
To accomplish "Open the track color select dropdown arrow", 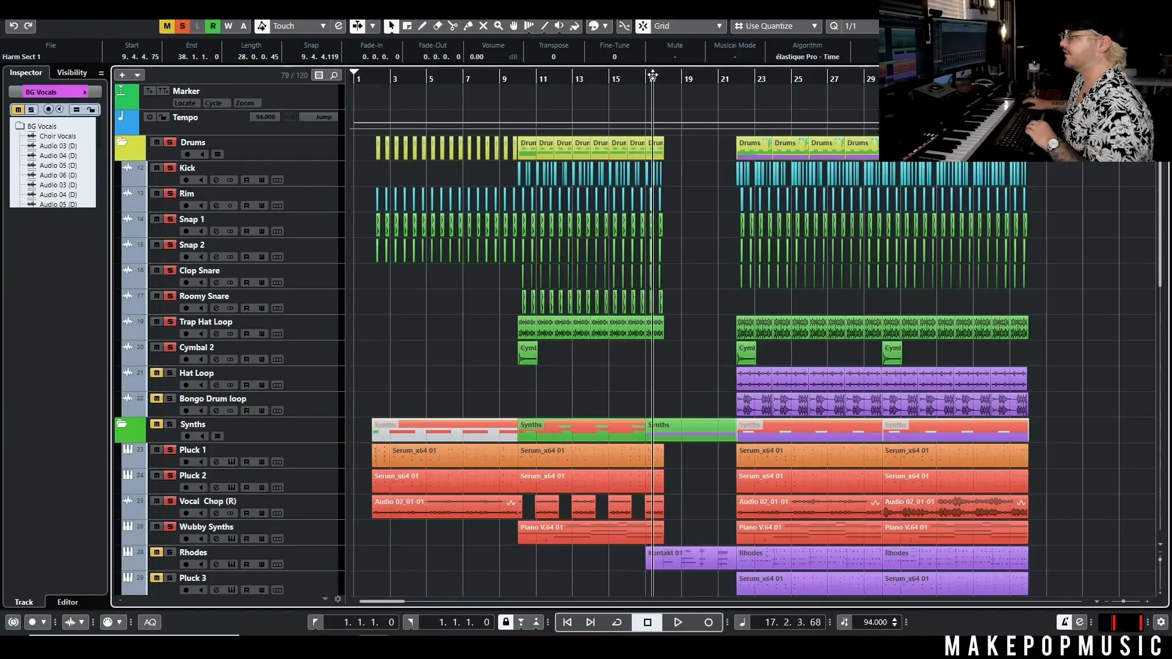I will (x=605, y=26).
